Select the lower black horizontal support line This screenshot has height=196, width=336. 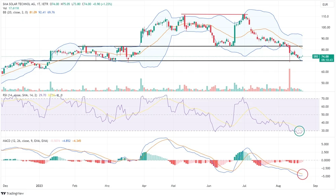[161, 61]
